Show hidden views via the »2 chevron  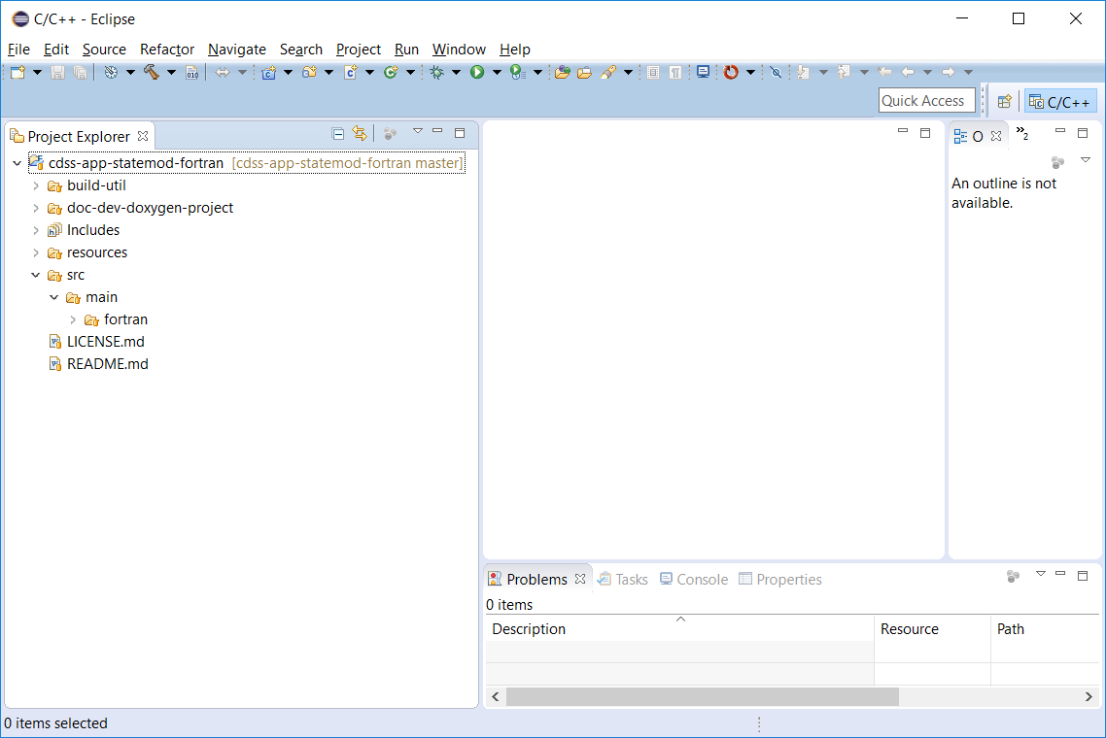point(1022,132)
